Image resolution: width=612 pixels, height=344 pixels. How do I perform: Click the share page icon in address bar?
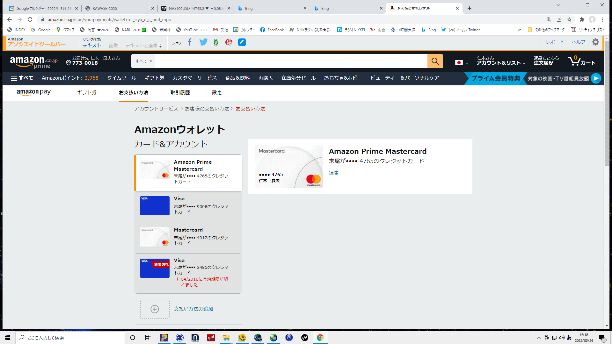[x=559, y=19]
